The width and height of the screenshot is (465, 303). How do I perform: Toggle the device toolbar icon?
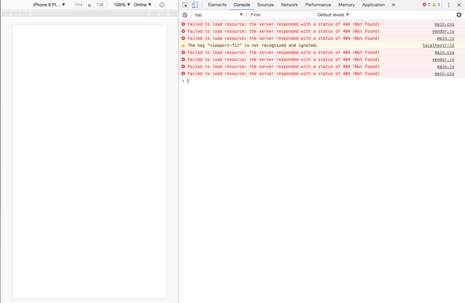[195, 5]
